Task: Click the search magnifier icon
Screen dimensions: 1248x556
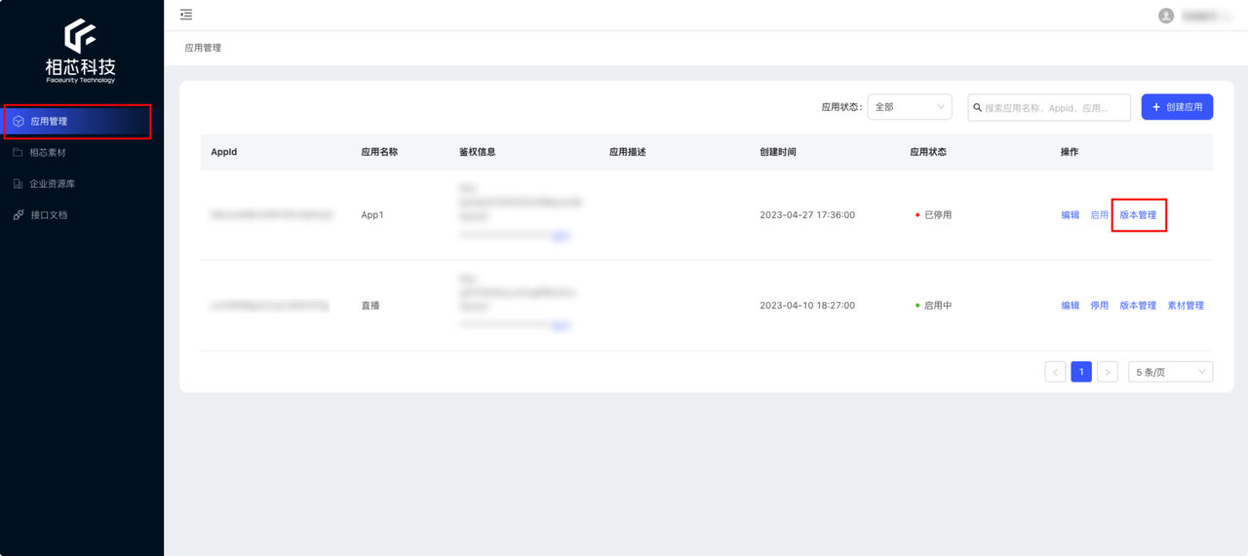Action: tap(978, 107)
